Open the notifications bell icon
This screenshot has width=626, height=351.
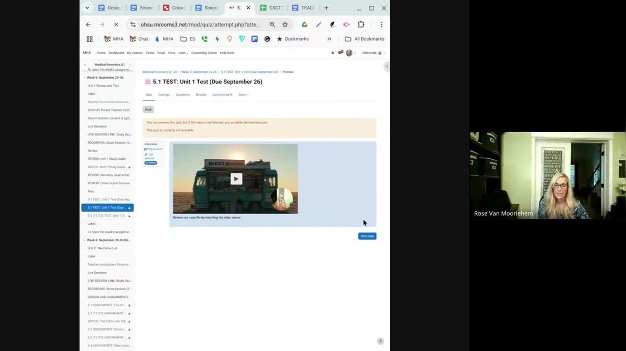click(x=333, y=53)
